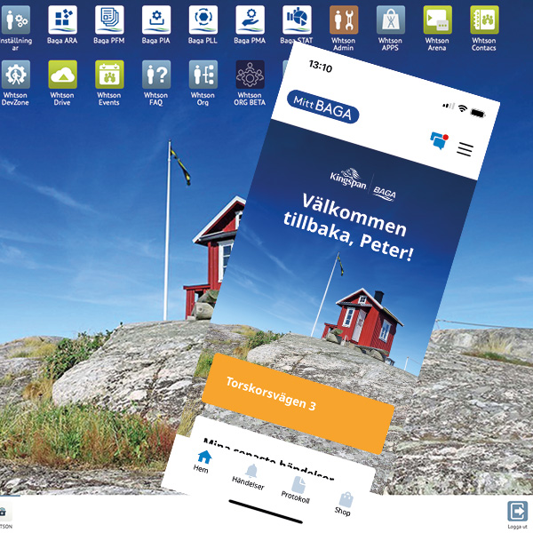The image size is (533, 533).
Task: Launch Baga ARA app
Action: (x=62, y=20)
